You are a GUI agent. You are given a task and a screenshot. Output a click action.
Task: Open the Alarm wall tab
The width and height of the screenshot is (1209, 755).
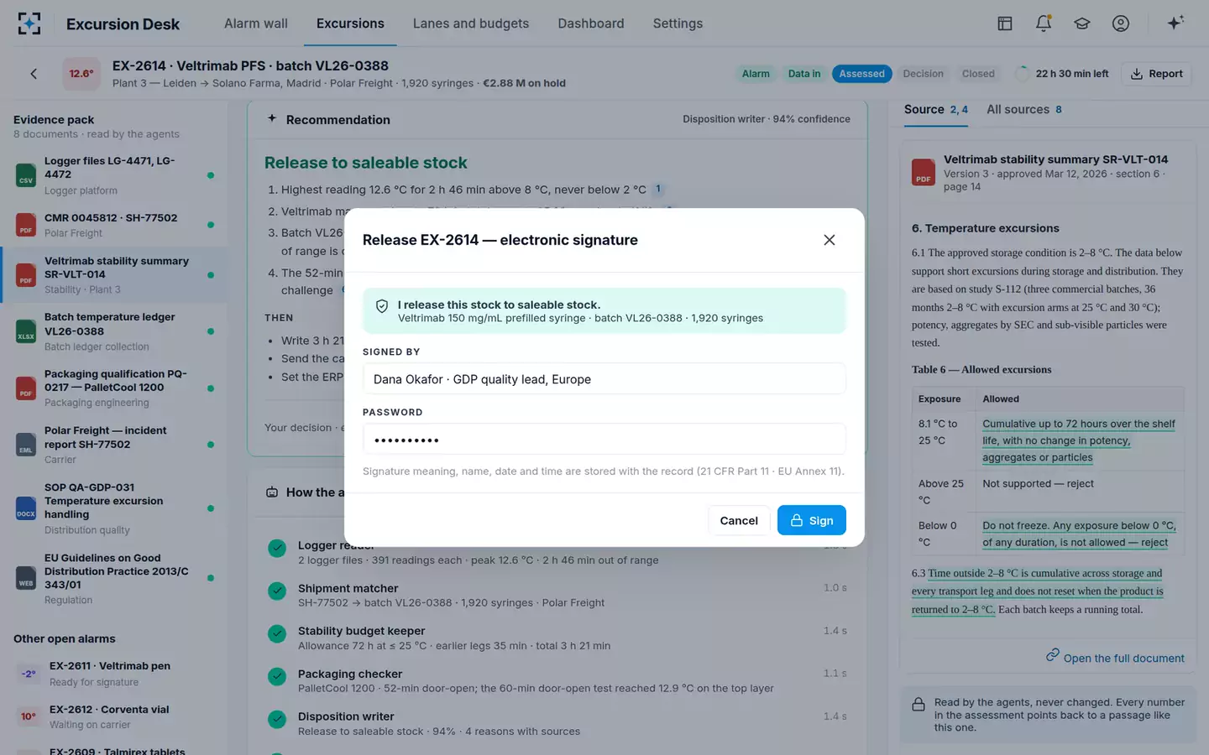click(256, 23)
